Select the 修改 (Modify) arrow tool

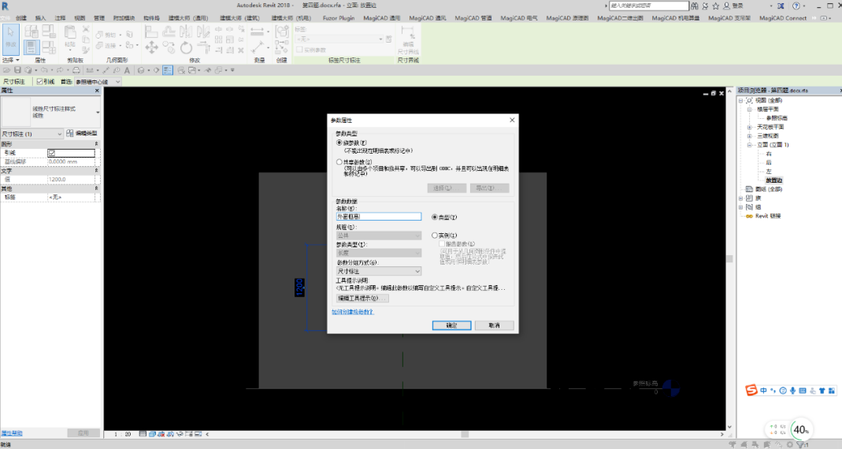point(11,39)
